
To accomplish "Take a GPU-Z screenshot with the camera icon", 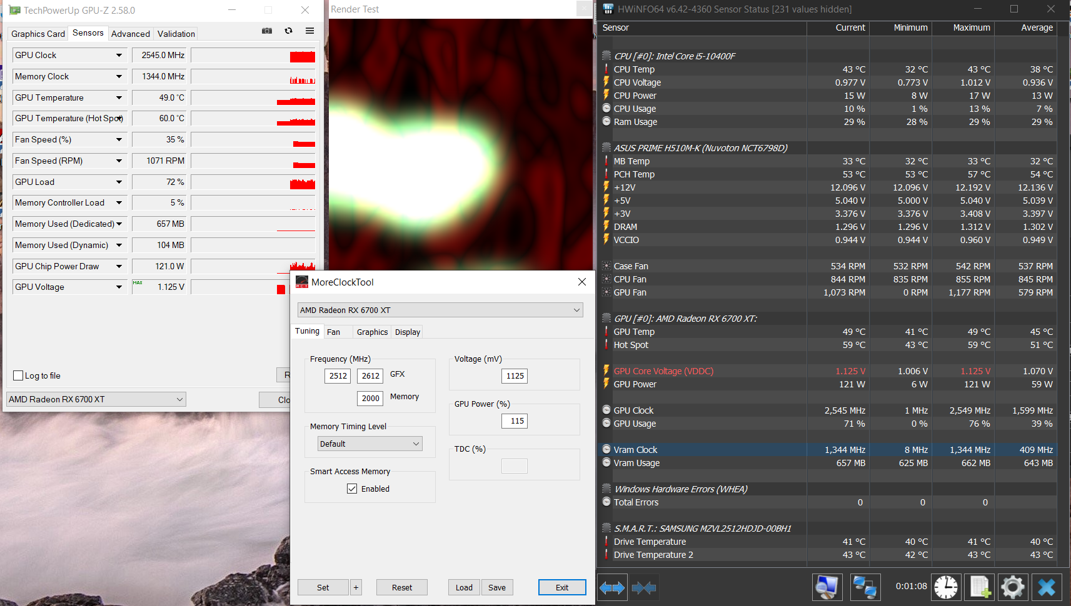I will click(x=267, y=31).
